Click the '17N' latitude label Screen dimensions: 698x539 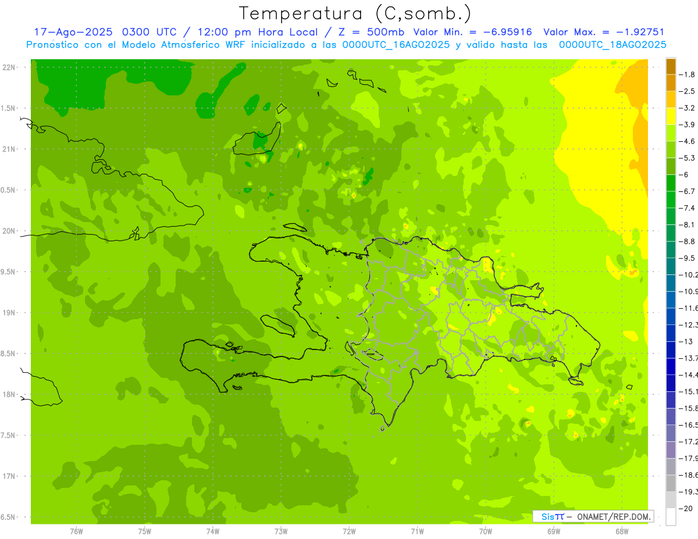pos(10,476)
